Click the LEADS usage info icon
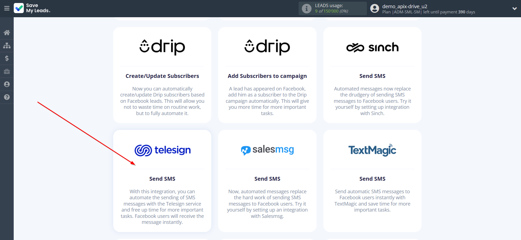Image resolution: width=521 pixels, height=240 pixels. [306, 9]
